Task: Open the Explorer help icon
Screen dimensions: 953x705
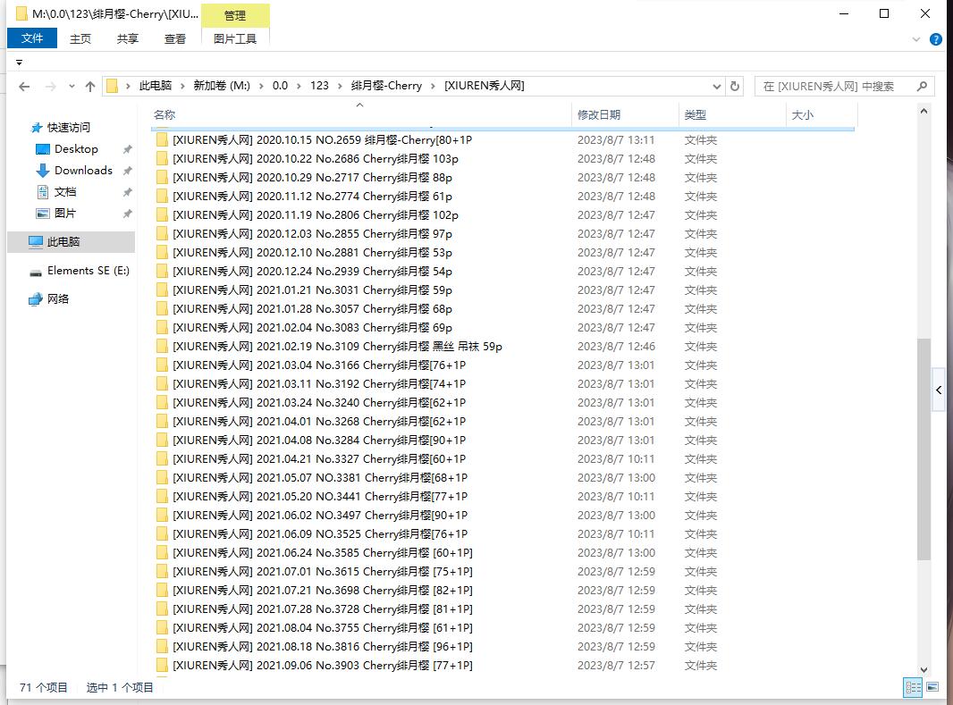Action: pyautogui.click(x=936, y=39)
